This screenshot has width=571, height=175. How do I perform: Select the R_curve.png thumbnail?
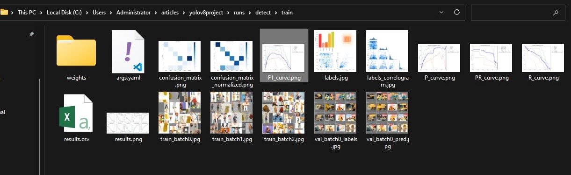pyautogui.click(x=543, y=58)
